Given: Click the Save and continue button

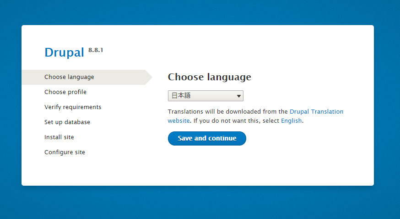Looking at the screenshot, I should pos(207,138).
